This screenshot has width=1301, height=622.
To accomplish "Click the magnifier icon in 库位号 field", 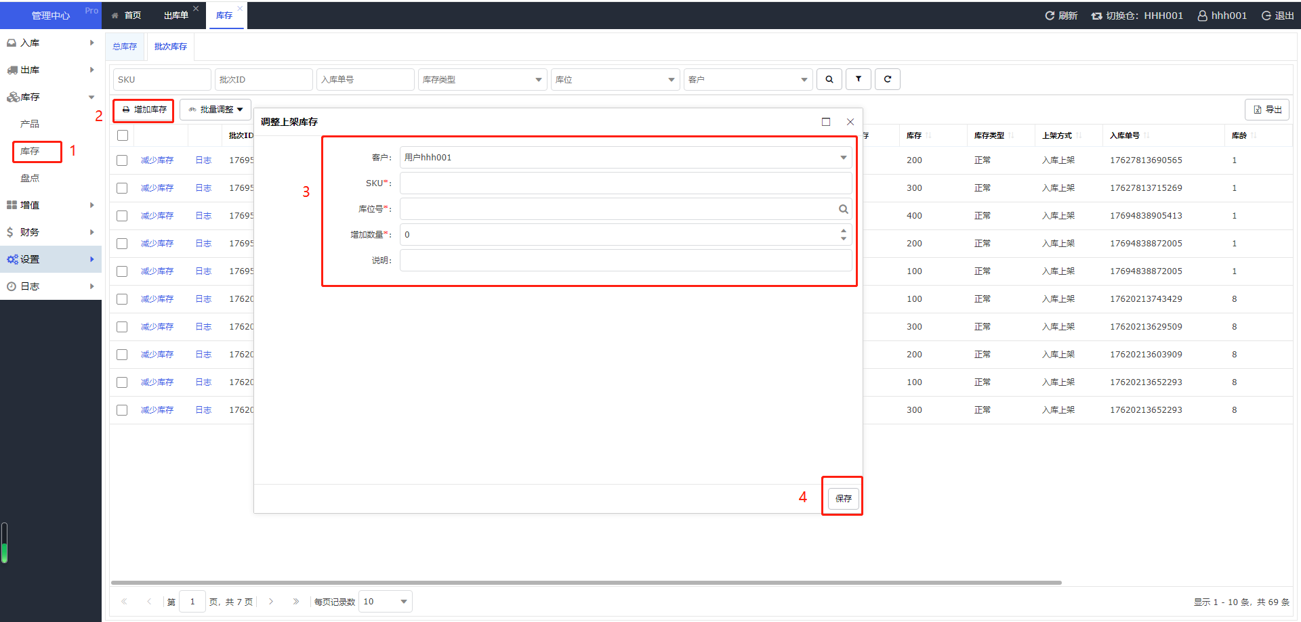I will tap(844, 209).
